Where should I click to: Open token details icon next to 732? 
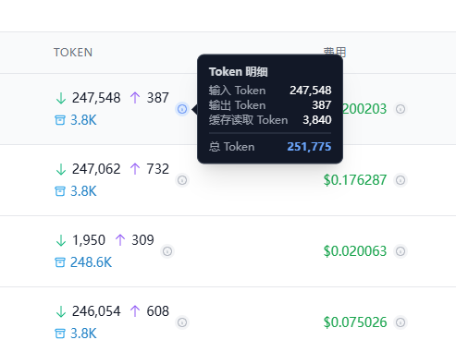tap(182, 180)
